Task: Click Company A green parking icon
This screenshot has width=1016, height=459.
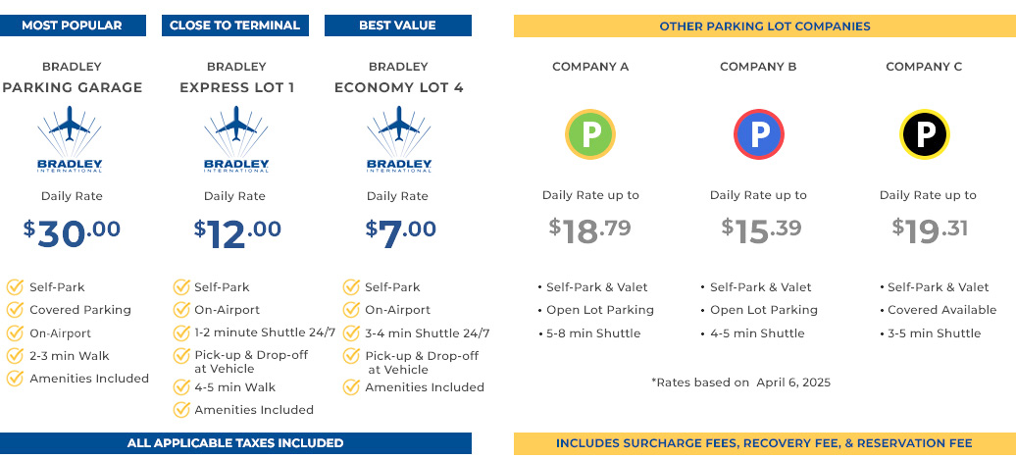Action: click(x=589, y=134)
